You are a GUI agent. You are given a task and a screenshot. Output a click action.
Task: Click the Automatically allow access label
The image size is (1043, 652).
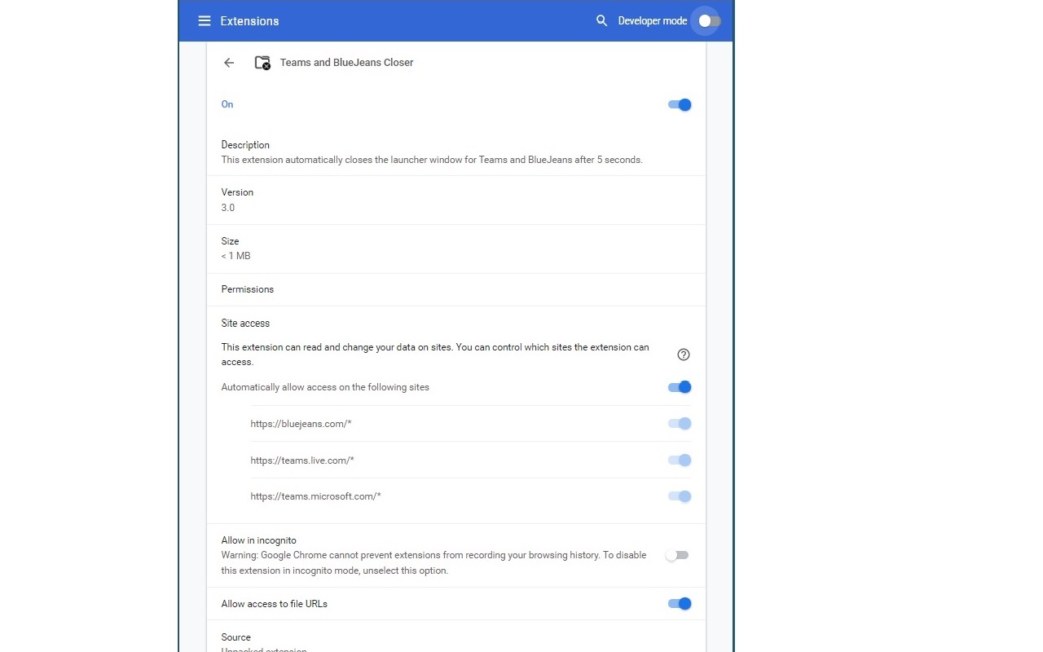(325, 387)
